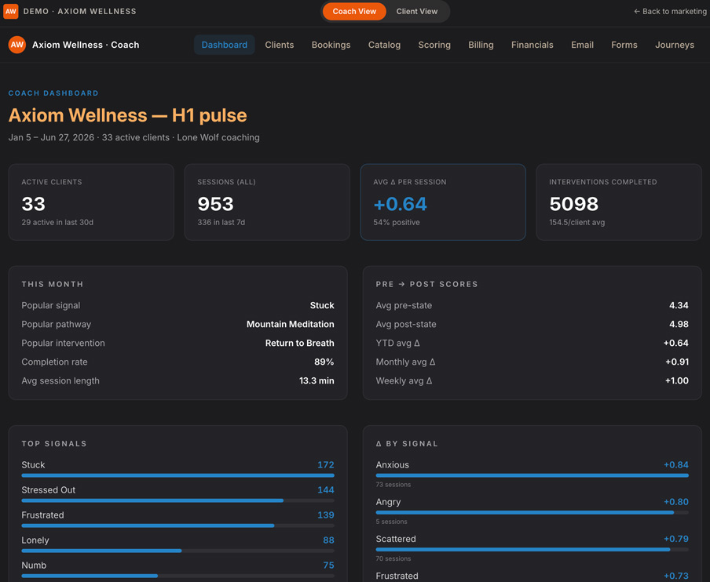Click the Frustrated bar in Top Signals
This screenshot has height=582, width=710.
tap(178, 526)
